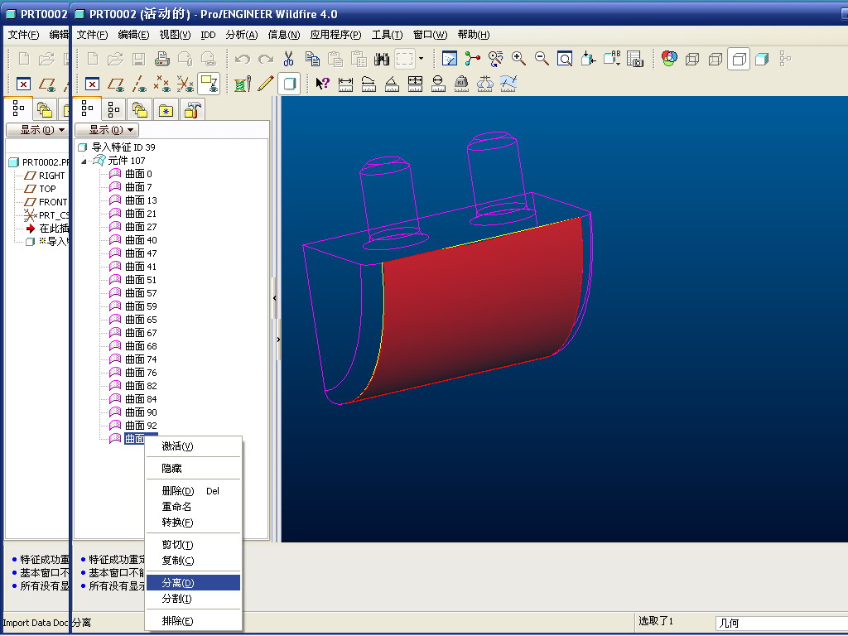This screenshot has height=636, width=848.
Task: Click the scissors Cut icon
Action: pos(288,59)
